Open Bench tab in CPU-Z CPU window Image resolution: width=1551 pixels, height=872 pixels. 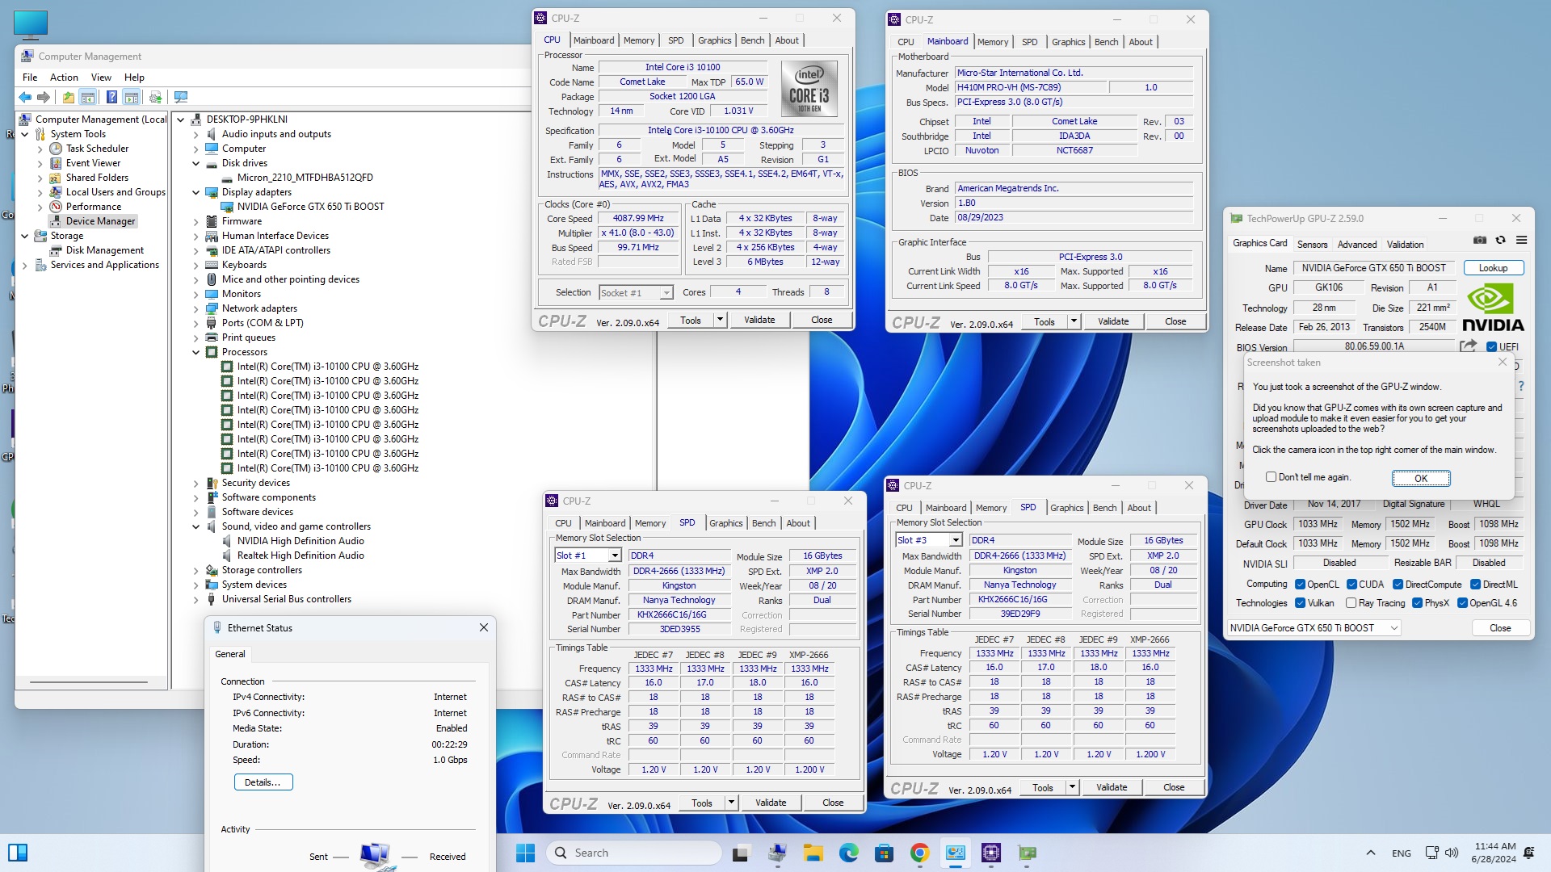click(x=752, y=40)
